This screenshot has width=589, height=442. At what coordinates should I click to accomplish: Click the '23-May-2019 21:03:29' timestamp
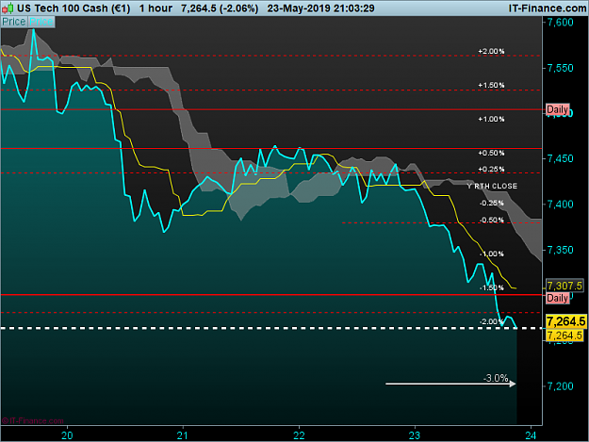coord(320,8)
